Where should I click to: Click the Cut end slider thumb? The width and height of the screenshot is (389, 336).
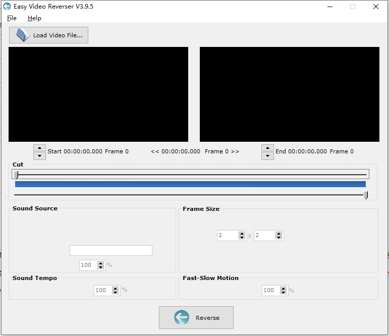[366, 195]
